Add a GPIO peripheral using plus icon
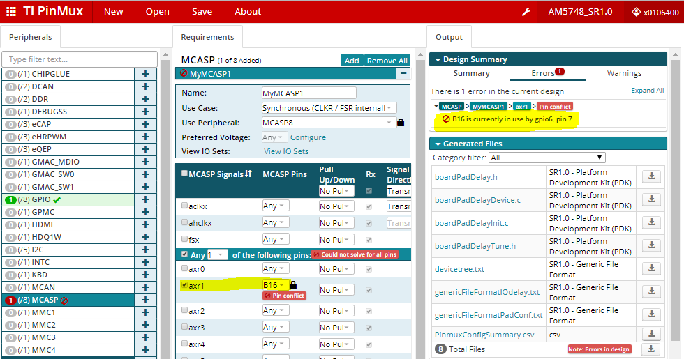The image size is (684, 359). [145, 199]
